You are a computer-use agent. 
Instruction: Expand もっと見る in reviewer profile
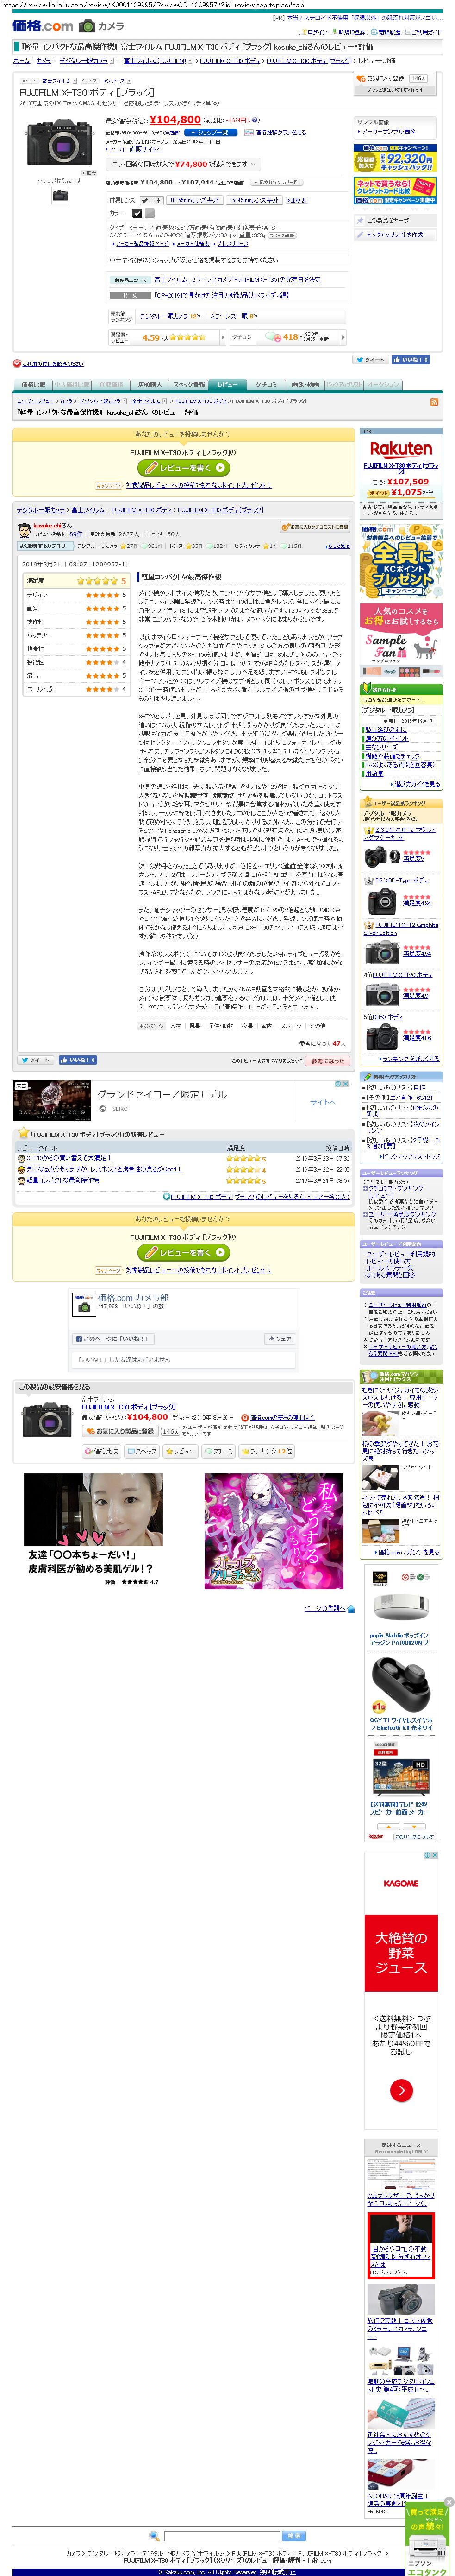[x=338, y=546]
